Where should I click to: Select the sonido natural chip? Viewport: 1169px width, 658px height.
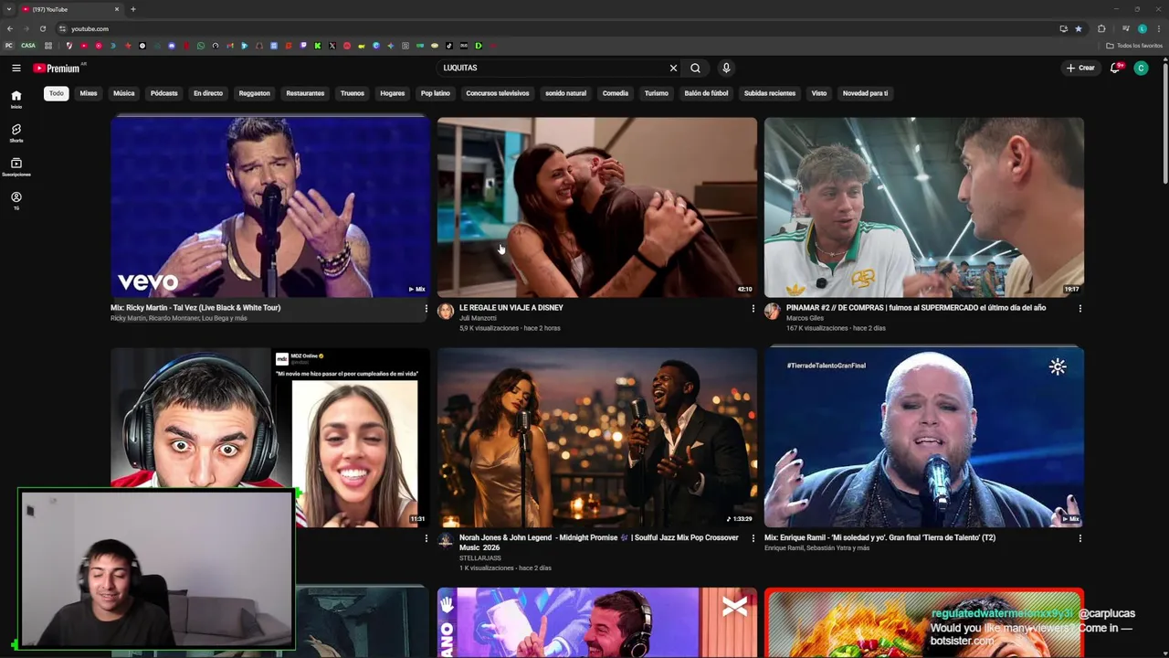coord(566,93)
